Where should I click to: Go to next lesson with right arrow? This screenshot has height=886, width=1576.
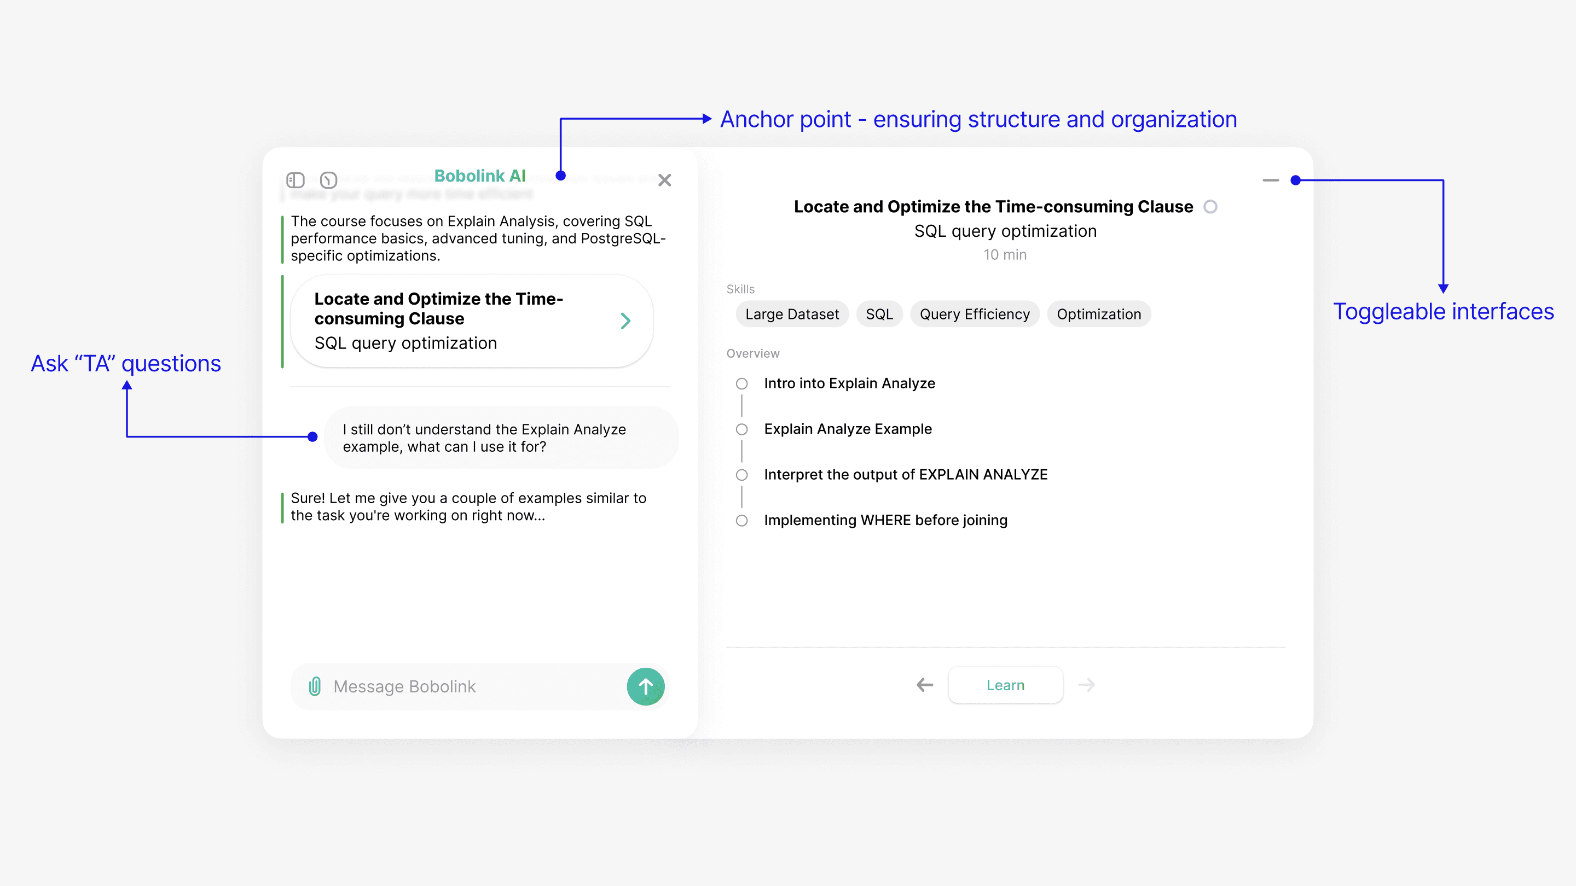(x=1087, y=685)
